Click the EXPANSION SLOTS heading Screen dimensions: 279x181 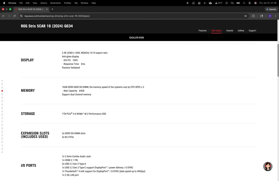(x=35, y=135)
